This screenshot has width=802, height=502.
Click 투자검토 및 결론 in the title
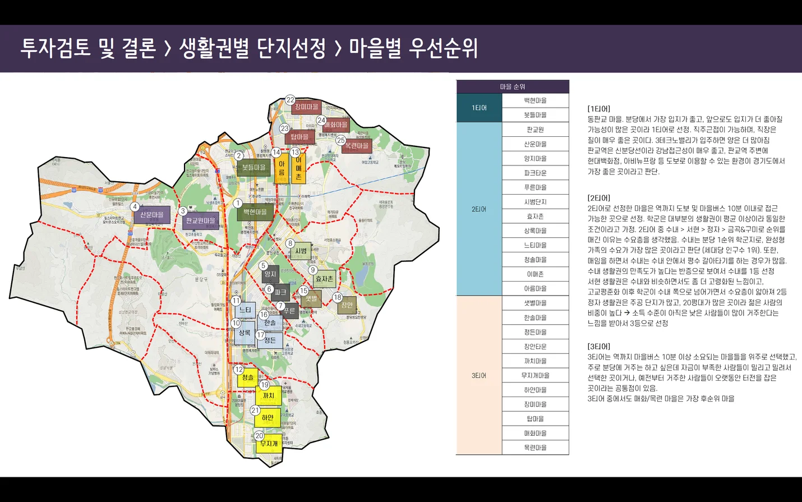pos(89,48)
